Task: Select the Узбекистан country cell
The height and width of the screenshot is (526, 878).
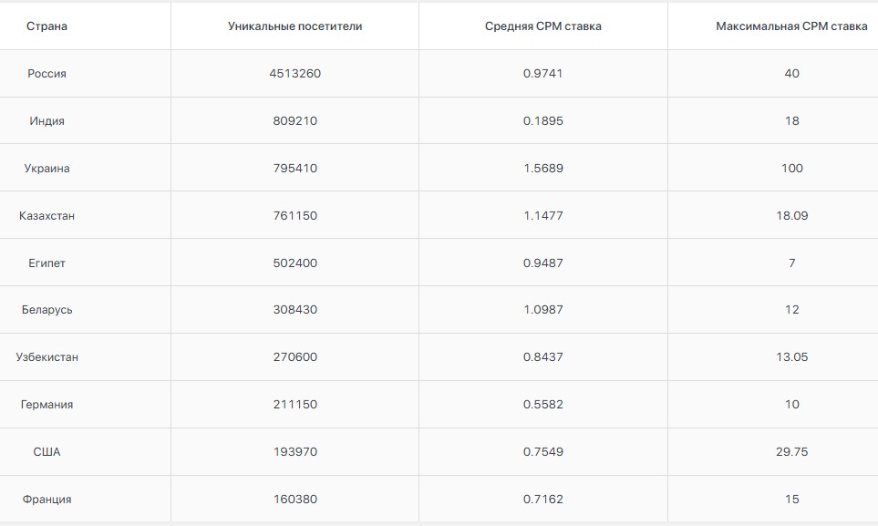Action: click(x=46, y=357)
